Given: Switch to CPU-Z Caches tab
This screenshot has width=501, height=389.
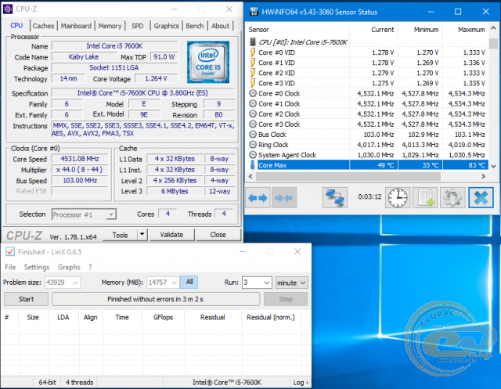Looking at the screenshot, I should coord(43,26).
